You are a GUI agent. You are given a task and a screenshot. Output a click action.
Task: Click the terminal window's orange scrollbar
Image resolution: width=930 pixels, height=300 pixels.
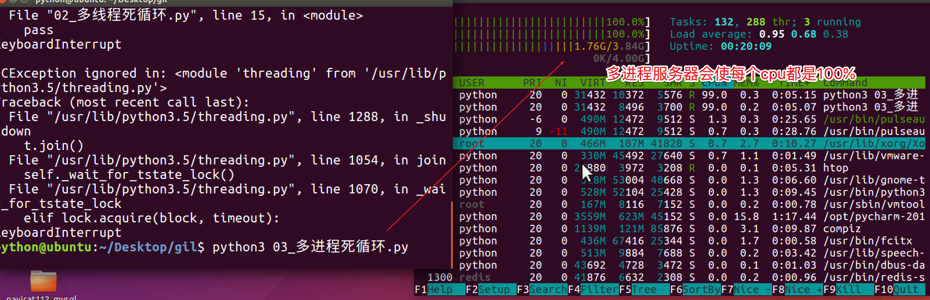pyautogui.click(x=452, y=235)
